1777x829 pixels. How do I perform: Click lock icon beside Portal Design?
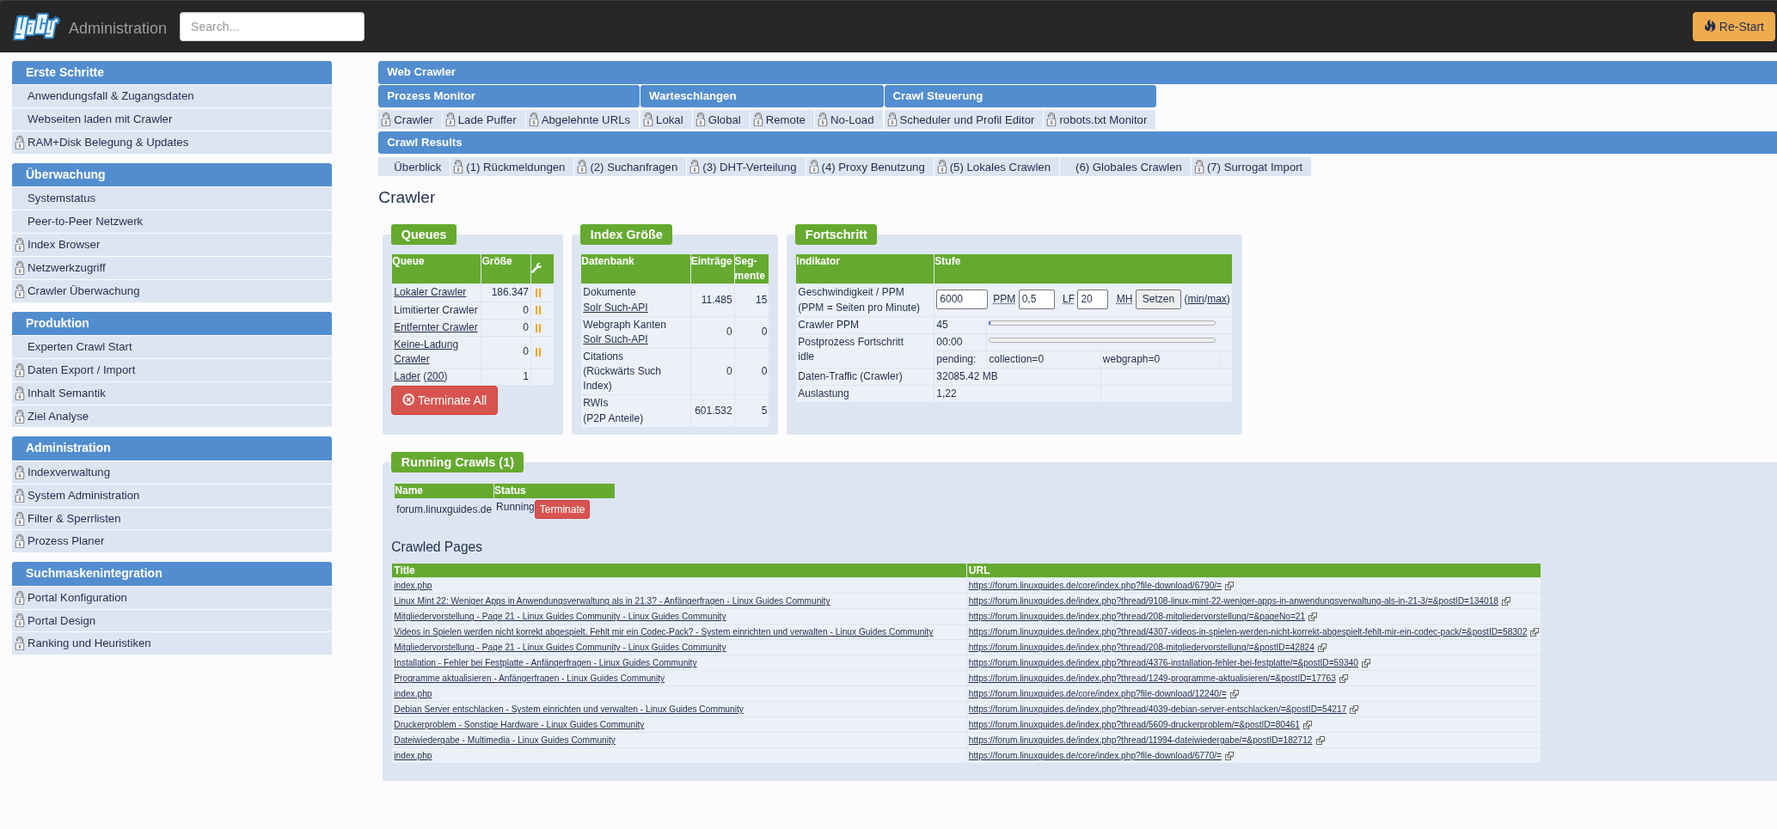click(20, 621)
